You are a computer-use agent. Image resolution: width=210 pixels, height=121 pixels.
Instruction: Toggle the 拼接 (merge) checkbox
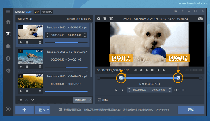coord(99,100)
